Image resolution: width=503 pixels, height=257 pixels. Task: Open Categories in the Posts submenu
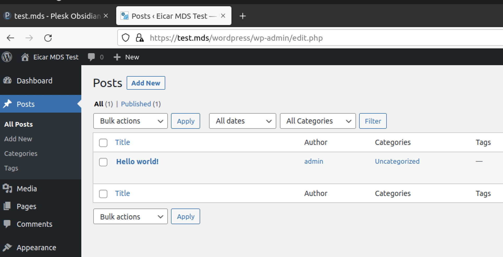tap(21, 154)
